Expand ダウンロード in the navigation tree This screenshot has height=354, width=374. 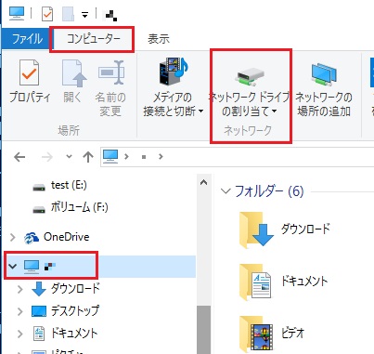[20, 289]
